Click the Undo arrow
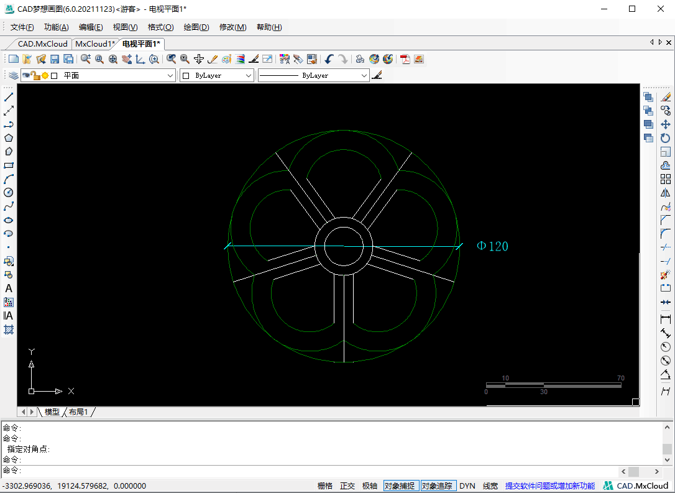Image resolution: width=675 pixels, height=493 pixels. pyautogui.click(x=329, y=59)
